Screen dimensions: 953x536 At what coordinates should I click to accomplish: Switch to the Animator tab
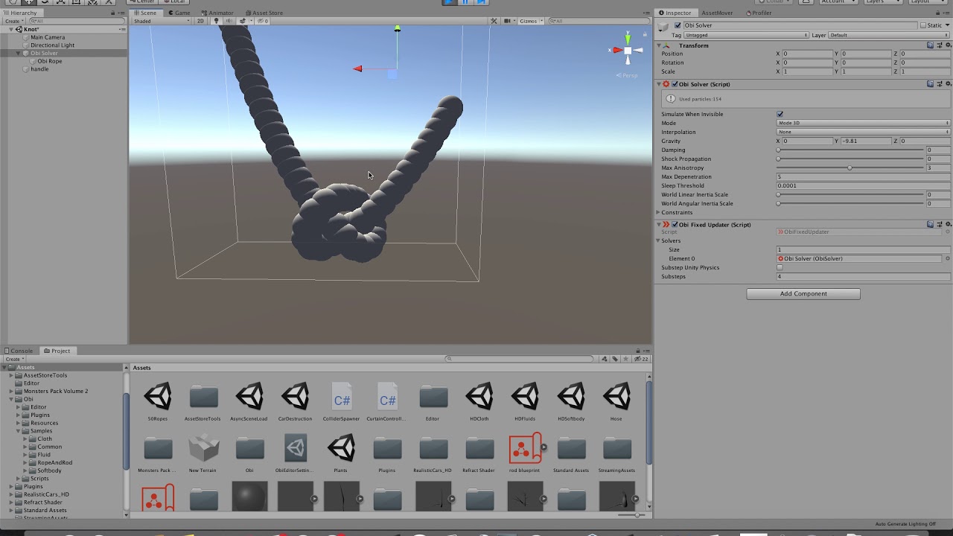pyautogui.click(x=217, y=13)
